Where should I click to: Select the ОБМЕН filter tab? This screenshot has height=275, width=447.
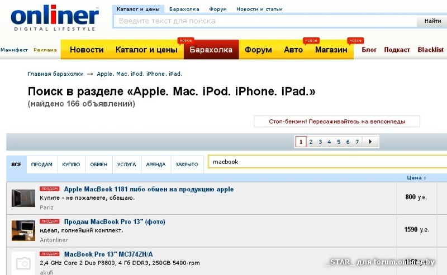99,165
